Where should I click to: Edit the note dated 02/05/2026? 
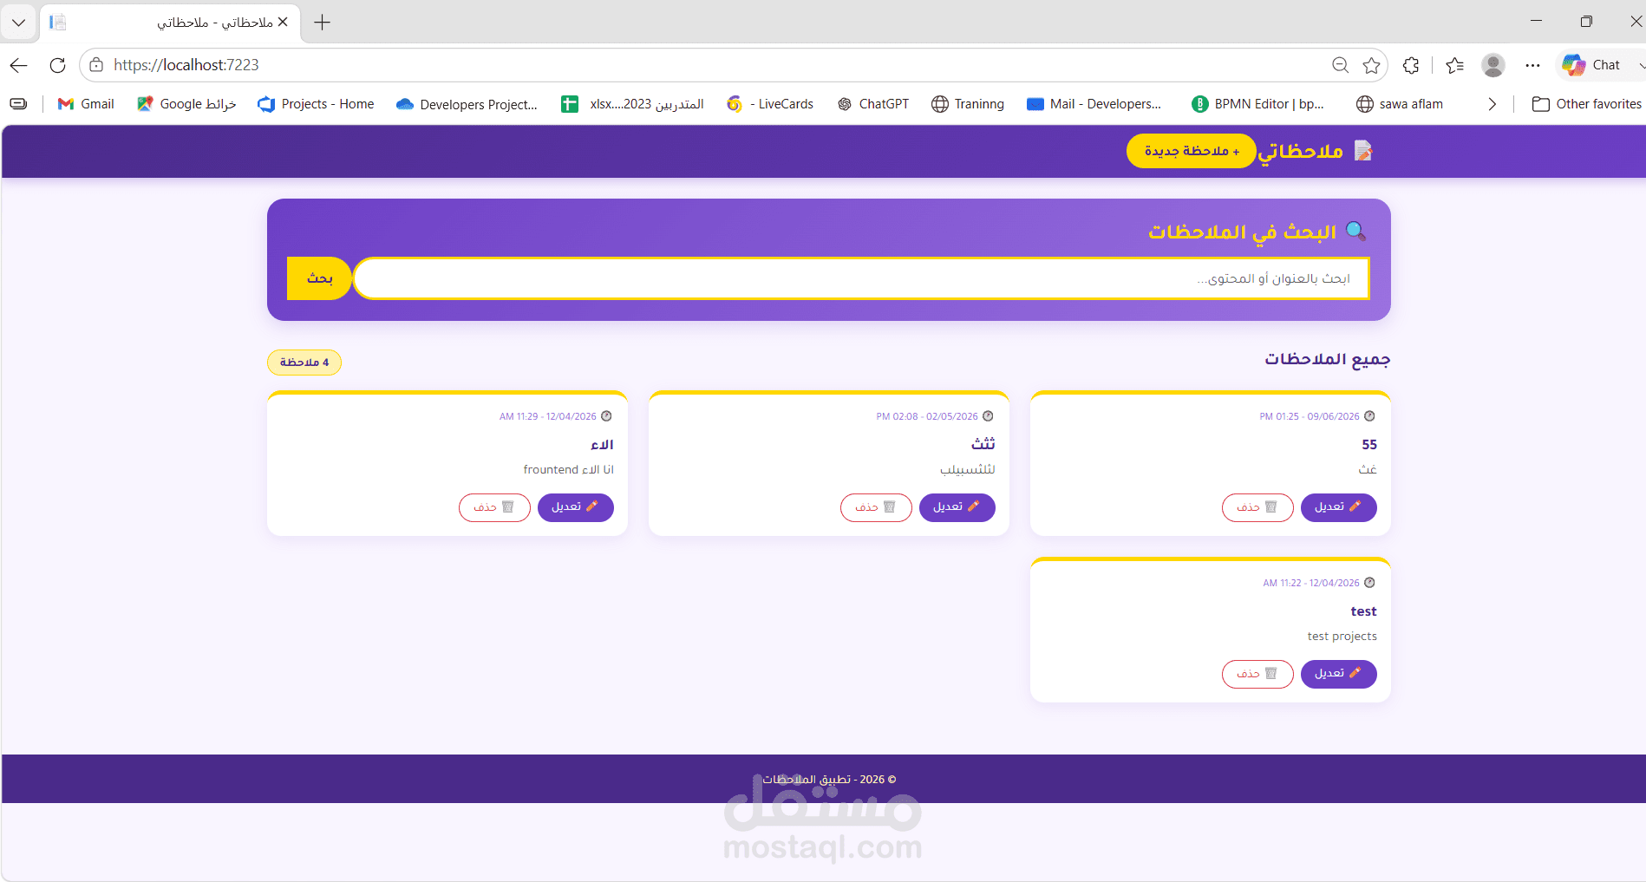(957, 507)
